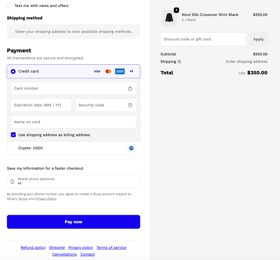Open the Shipping policy link in the footer
The height and width of the screenshot is (260, 280).
[x=57, y=248]
